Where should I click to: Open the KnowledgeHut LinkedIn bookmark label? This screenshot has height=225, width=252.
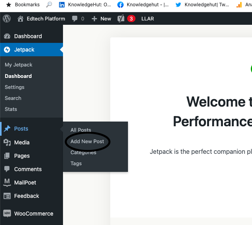coord(89,5)
